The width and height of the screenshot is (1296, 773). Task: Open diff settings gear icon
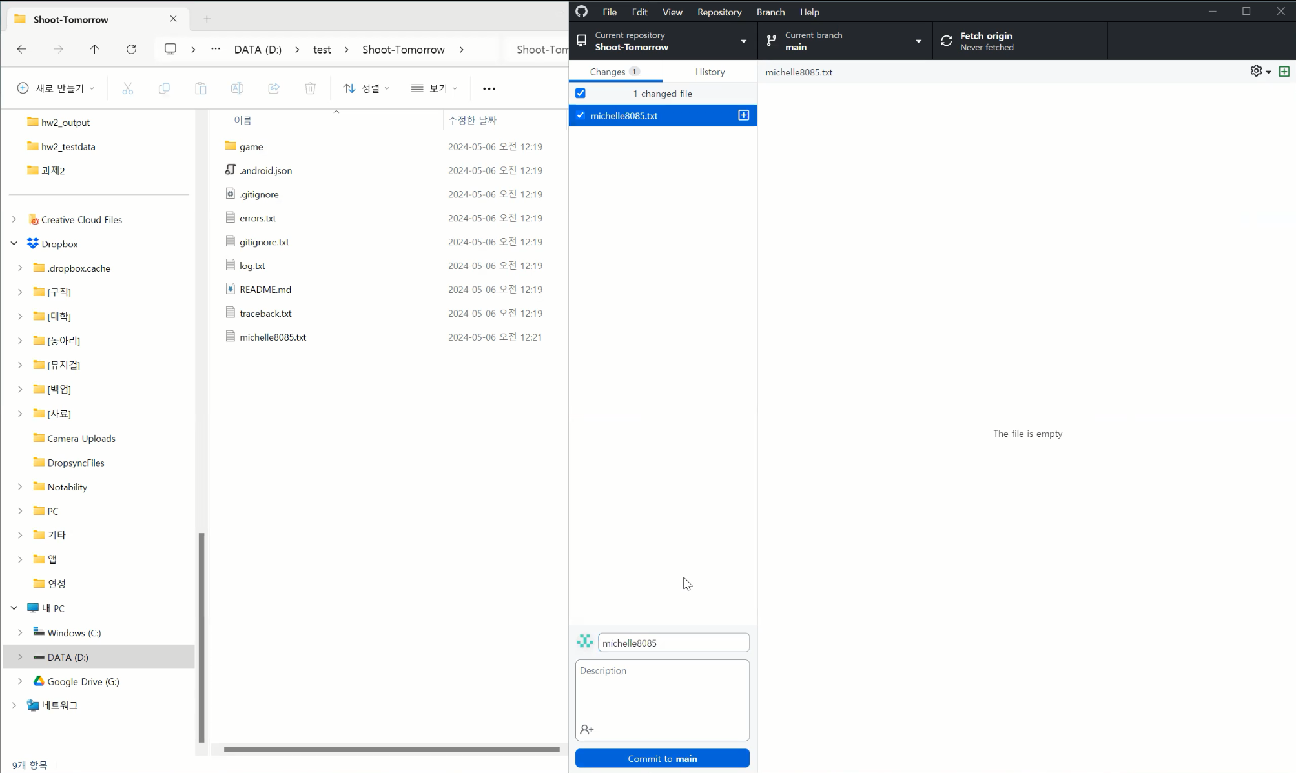pos(1256,71)
